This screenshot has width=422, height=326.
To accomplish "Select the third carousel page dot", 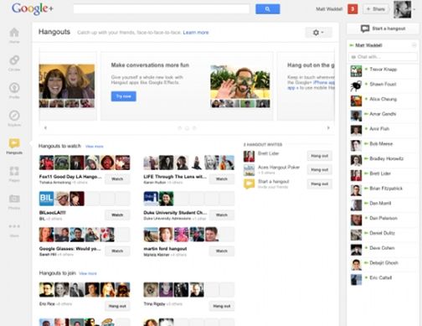I will [x=194, y=128].
